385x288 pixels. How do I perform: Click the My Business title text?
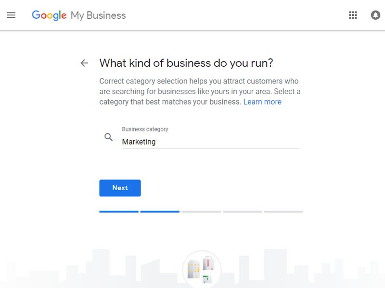[x=98, y=15]
